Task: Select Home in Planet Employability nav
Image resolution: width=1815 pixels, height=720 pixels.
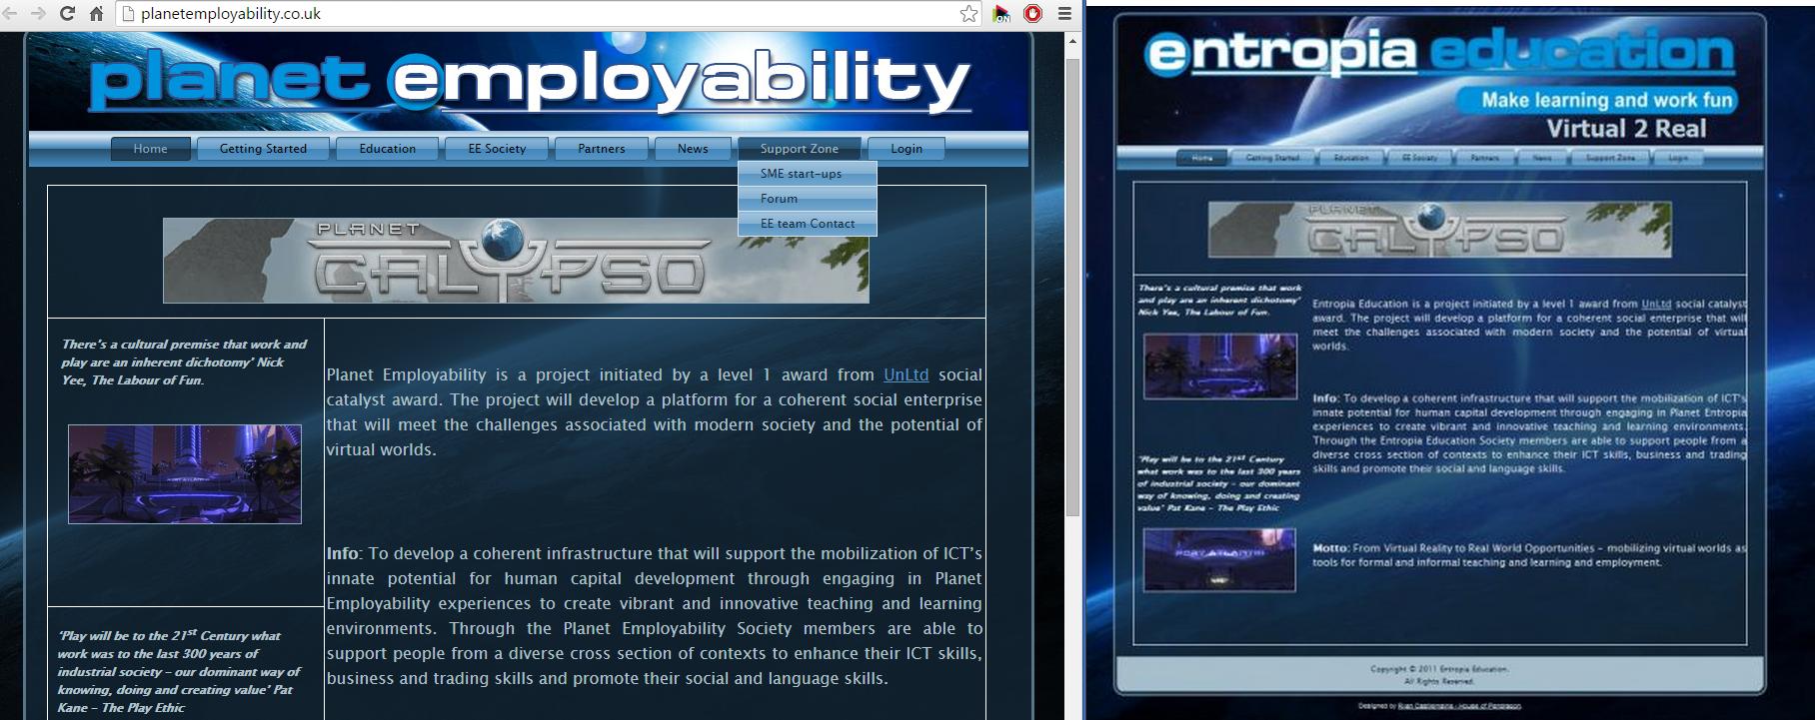Action: coord(151,149)
